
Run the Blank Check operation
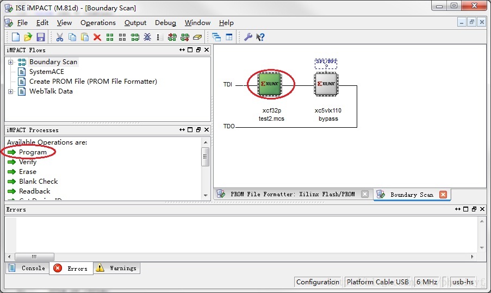tap(38, 181)
